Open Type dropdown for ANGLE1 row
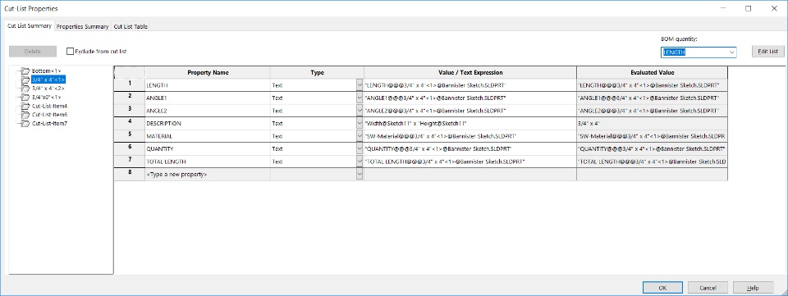This screenshot has height=296, width=788. coord(360,98)
